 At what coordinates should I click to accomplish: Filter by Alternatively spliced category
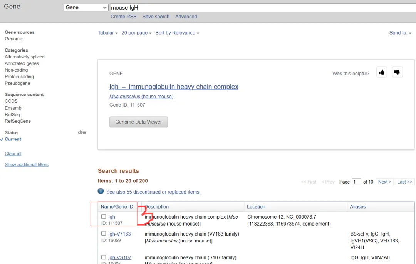click(x=25, y=57)
